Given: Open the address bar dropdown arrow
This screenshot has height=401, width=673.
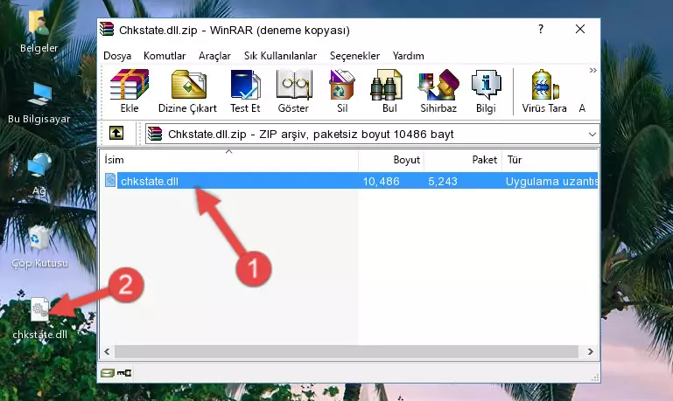Looking at the screenshot, I should 592,135.
